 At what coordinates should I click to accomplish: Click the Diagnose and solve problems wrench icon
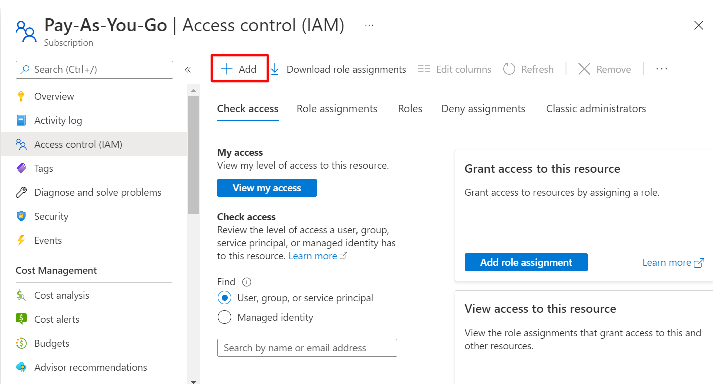21,192
